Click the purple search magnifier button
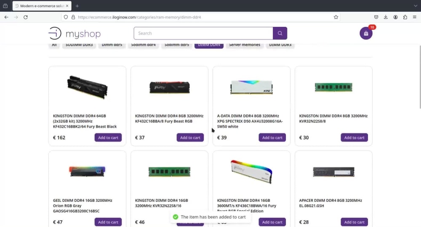Image resolution: width=421 pixels, height=227 pixels. click(x=280, y=33)
